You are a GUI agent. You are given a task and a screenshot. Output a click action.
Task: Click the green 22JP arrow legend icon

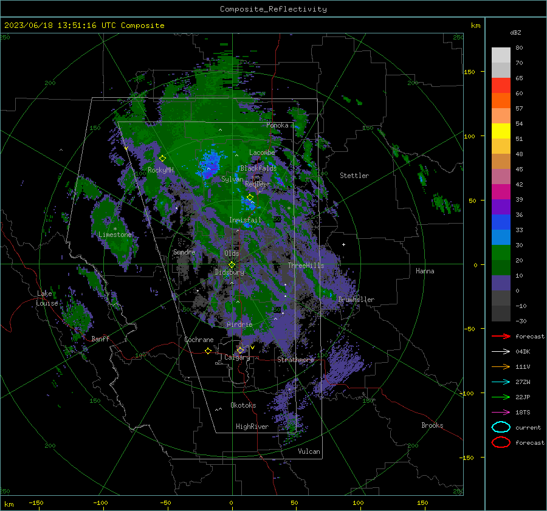501,397
